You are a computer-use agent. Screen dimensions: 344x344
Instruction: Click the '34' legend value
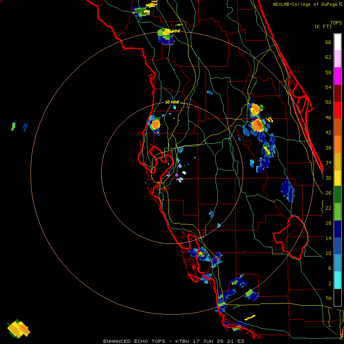click(x=328, y=163)
